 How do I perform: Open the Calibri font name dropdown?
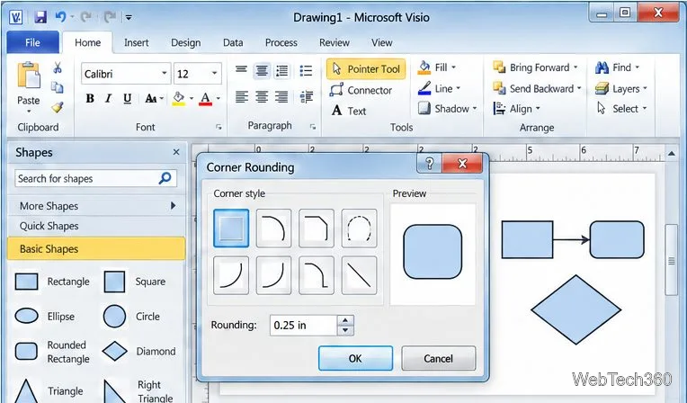point(165,73)
